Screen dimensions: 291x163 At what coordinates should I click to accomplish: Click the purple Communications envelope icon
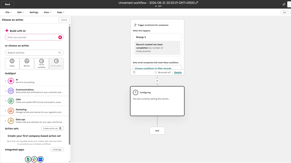click(x=11, y=91)
